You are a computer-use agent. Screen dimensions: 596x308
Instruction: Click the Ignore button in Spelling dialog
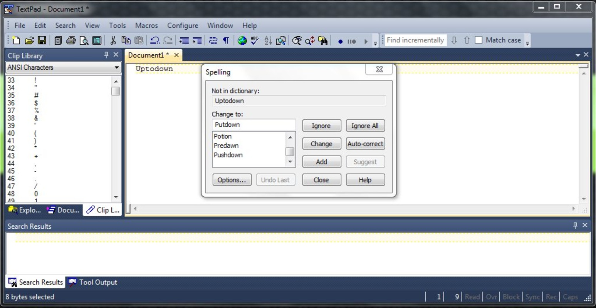point(321,126)
